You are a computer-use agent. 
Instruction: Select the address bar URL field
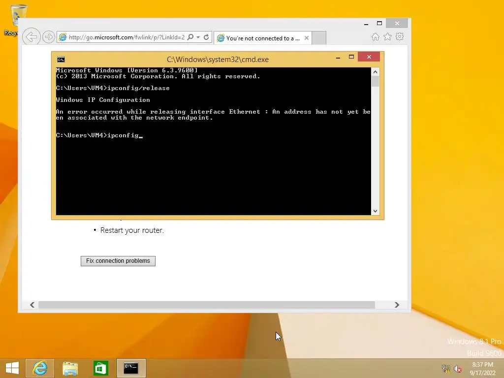click(x=126, y=37)
